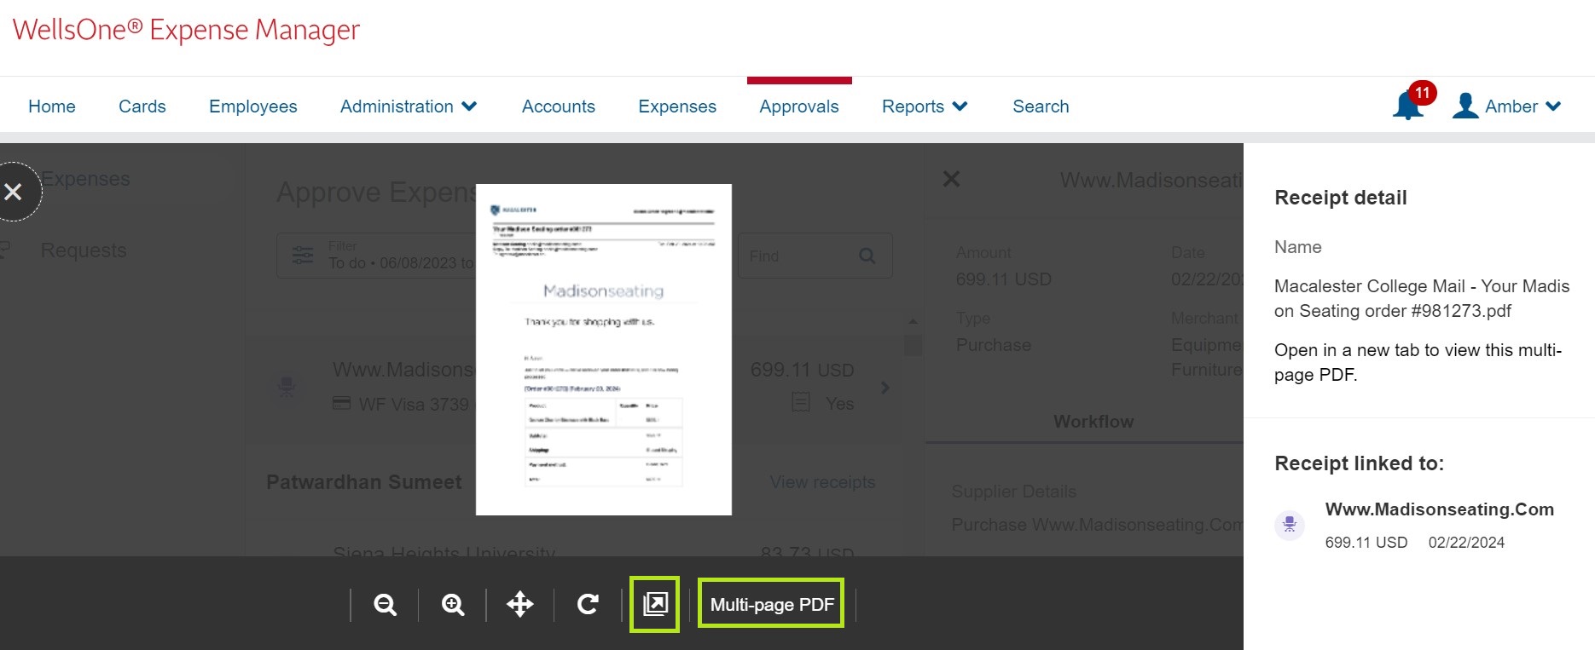Close the receipt viewer overlay

[x=14, y=193]
